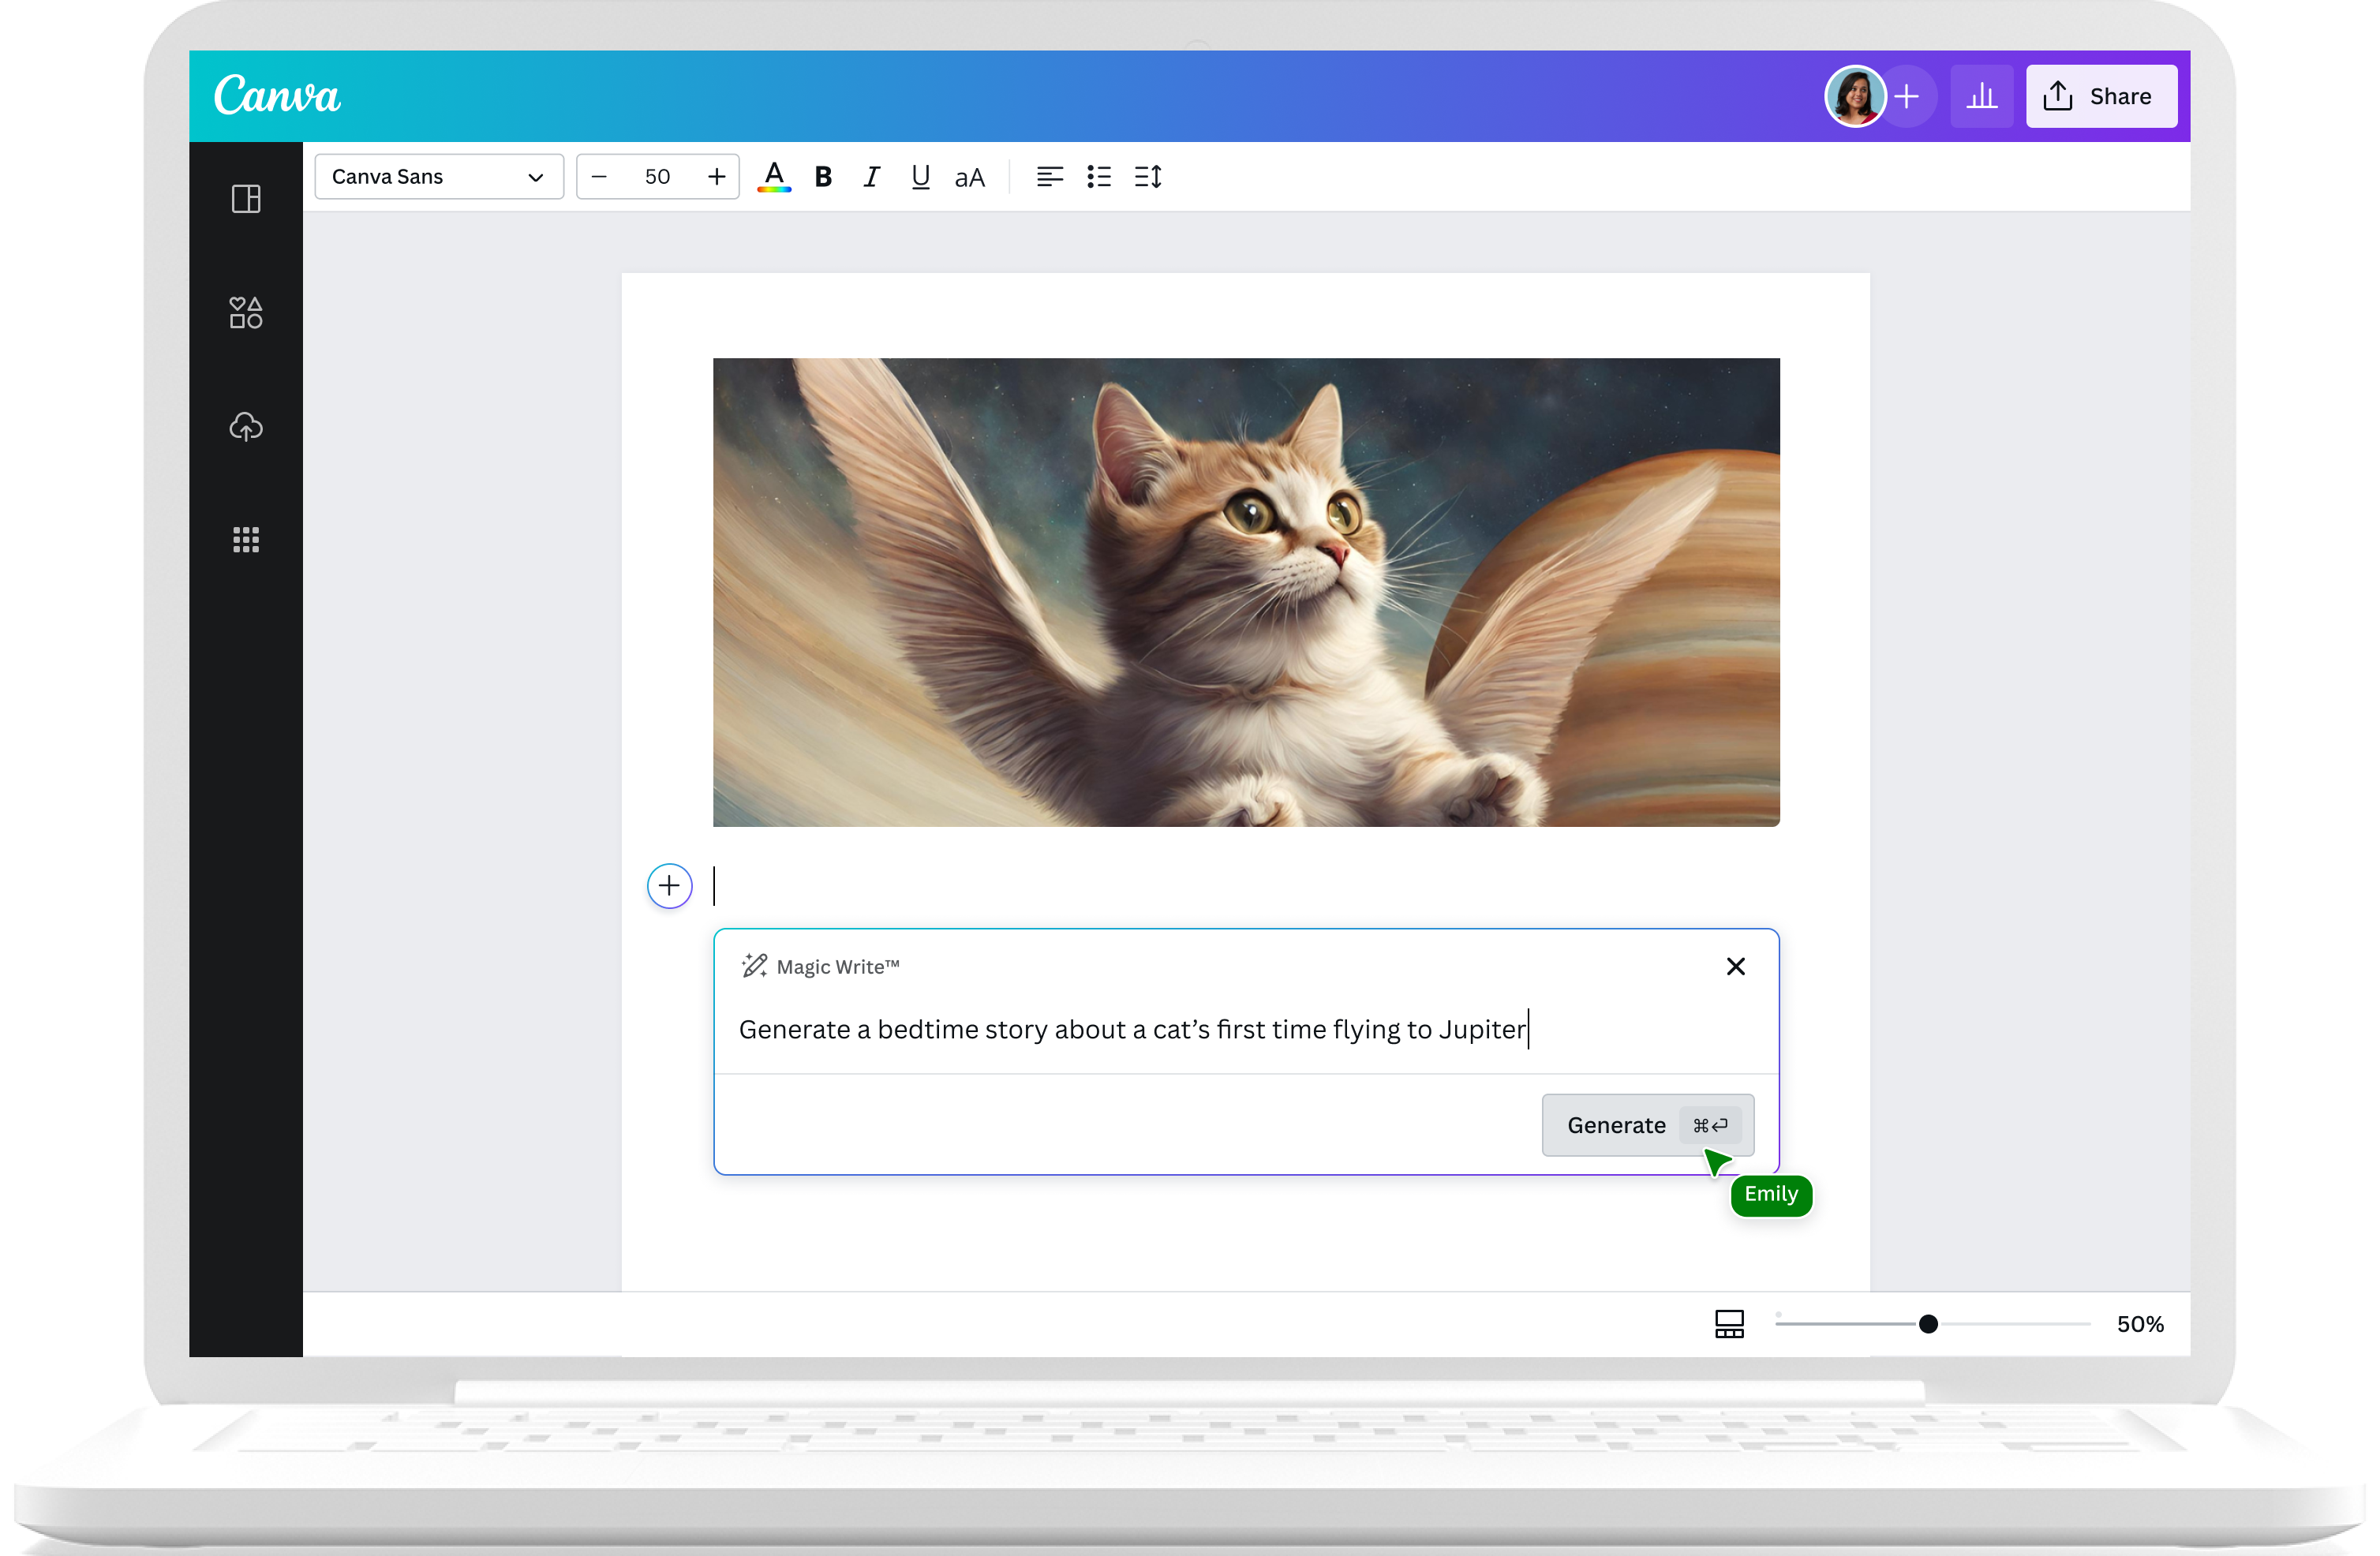Open the line spacing icon

pos(1148,177)
